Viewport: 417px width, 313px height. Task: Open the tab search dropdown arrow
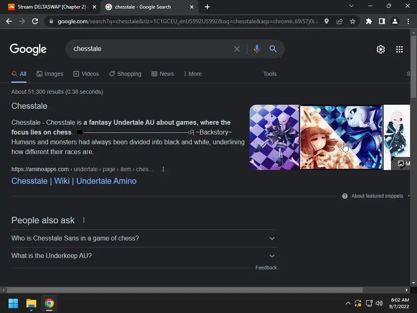351,6
